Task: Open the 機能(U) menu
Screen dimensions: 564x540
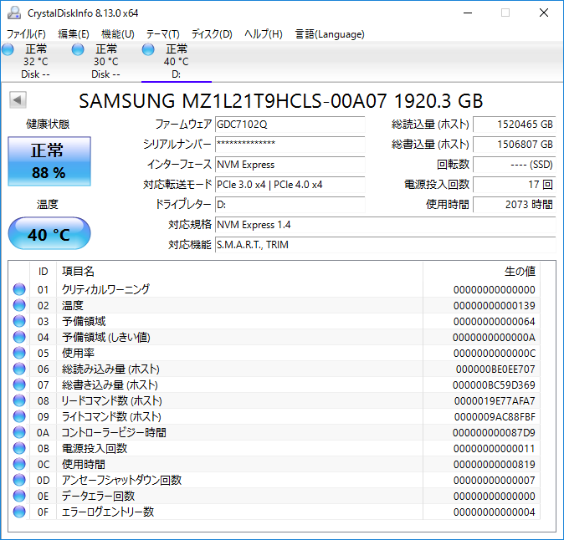Action: pos(117,34)
